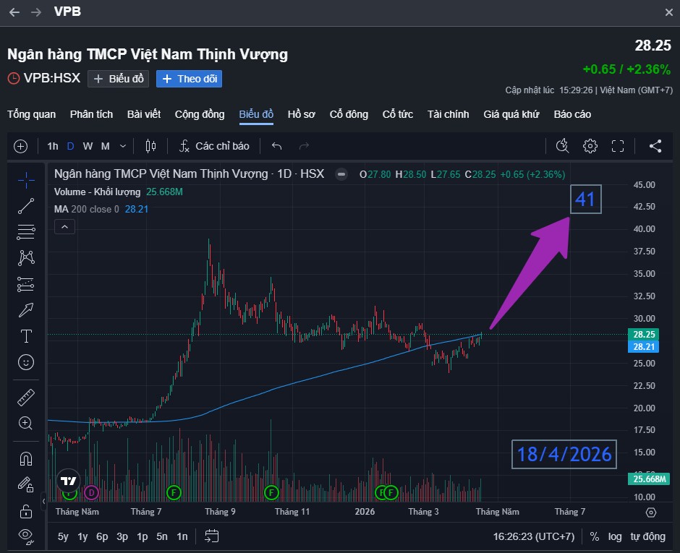Set interval to W weekly
Image resolution: width=680 pixels, height=553 pixels.
click(88, 147)
